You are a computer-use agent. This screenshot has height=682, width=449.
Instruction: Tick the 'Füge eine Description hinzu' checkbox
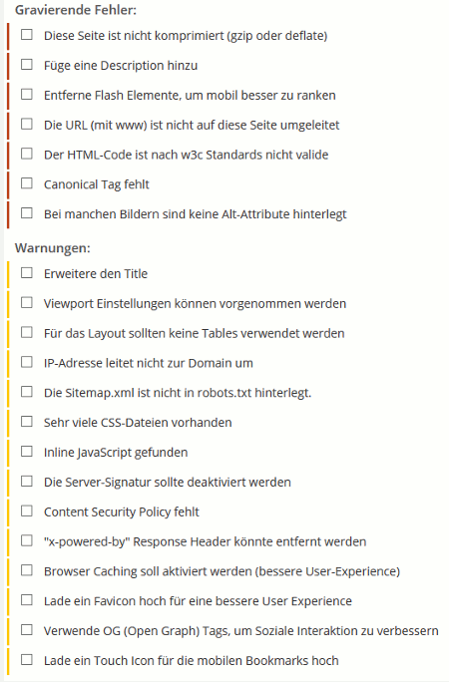point(27,65)
